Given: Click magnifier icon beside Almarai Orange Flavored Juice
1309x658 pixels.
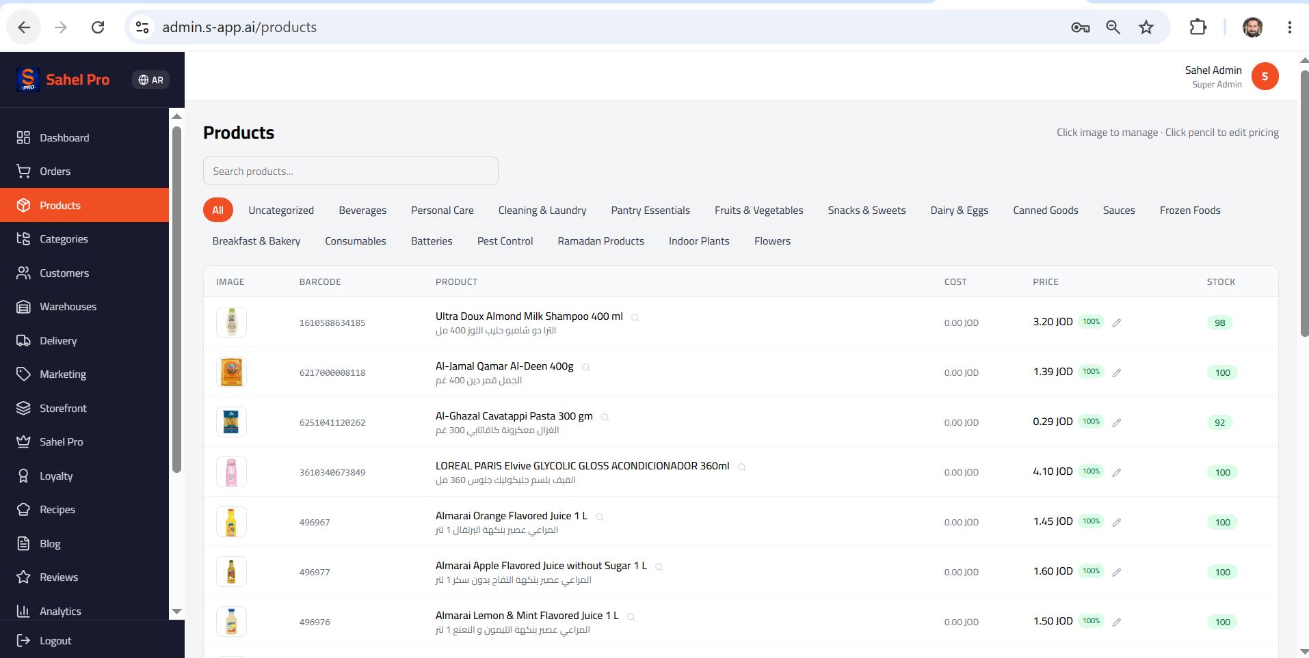Looking at the screenshot, I should point(600,517).
